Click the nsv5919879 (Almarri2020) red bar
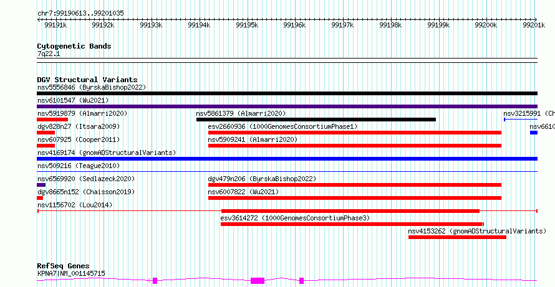 pyautogui.click(x=52, y=120)
